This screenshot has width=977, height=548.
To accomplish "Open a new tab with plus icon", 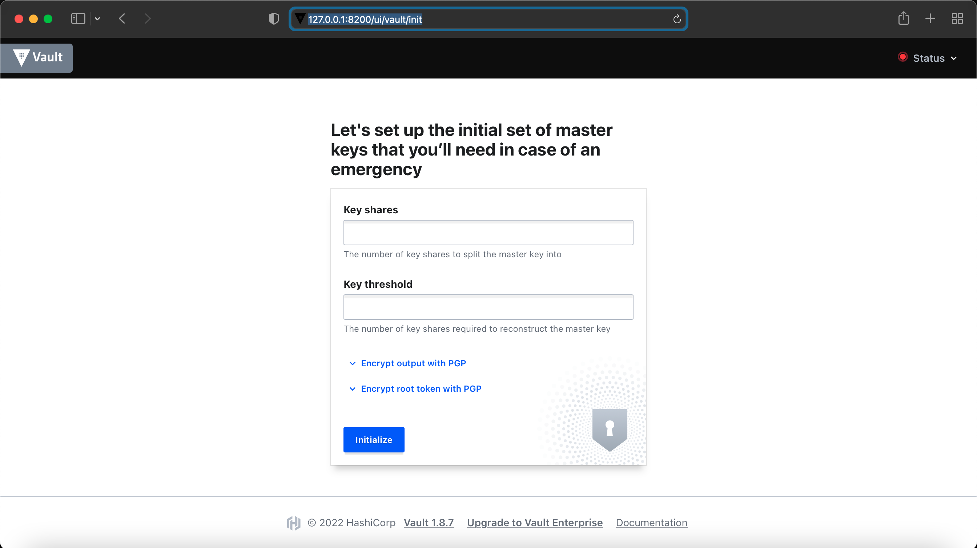I will (x=930, y=19).
